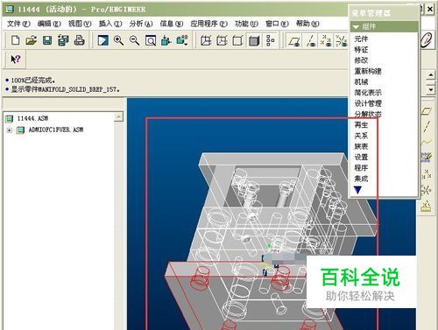Switch to no hidden display mode

237,40
